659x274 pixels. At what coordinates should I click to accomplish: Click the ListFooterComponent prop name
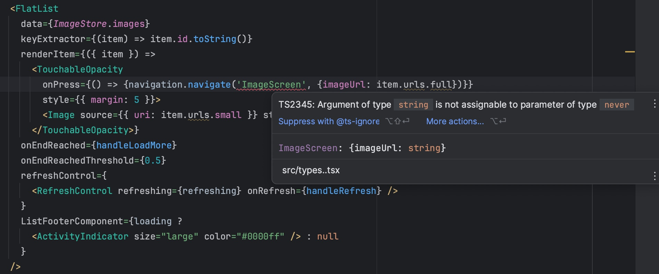tap(72, 221)
